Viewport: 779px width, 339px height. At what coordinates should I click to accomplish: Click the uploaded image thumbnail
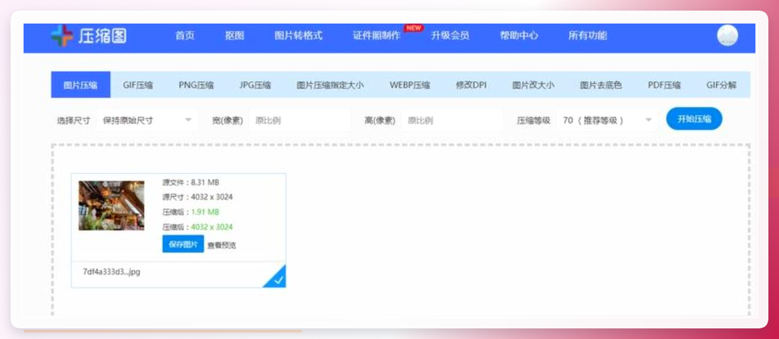pos(111,205)
